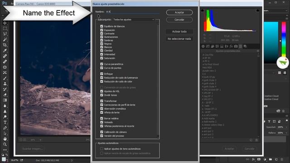290x163 pixels.
Task: Open the Snapshots tab icon in Camera Raw
Action: coord(245,46)
